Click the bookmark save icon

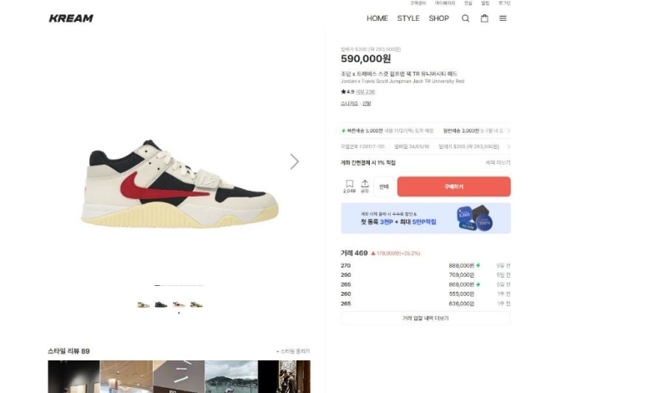pyautogui.click(x=349, y=186)
